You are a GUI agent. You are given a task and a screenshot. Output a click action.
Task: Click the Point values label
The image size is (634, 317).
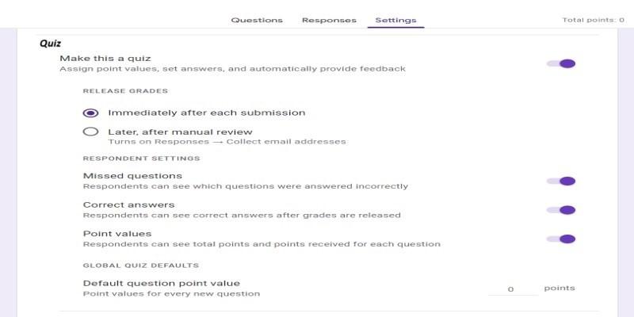[x=117, y=233]
